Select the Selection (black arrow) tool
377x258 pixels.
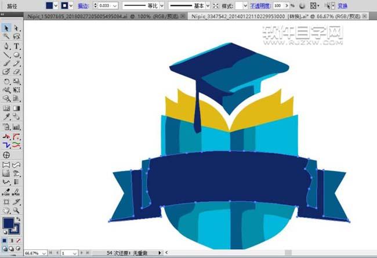(x=6, y=28)
